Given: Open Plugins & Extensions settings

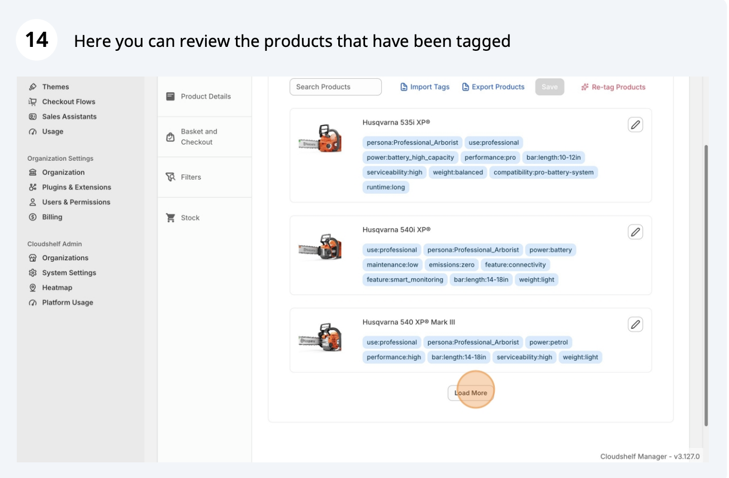Looking at the screenshot, I should coord(77,188).
